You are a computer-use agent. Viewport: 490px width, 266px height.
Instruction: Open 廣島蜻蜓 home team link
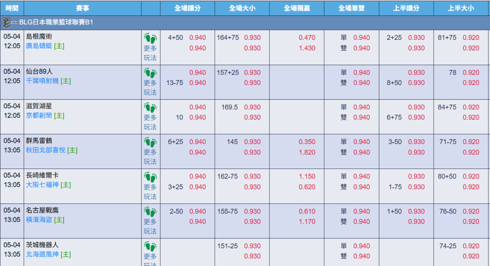pyautogui.click(x=39, y=46)
